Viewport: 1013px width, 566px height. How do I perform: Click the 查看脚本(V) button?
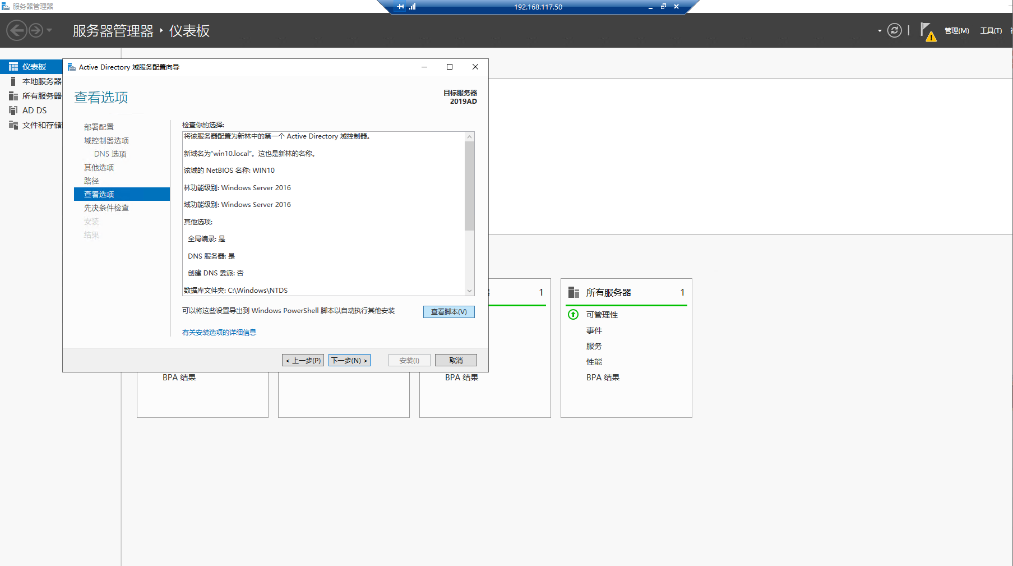point(448,312)
